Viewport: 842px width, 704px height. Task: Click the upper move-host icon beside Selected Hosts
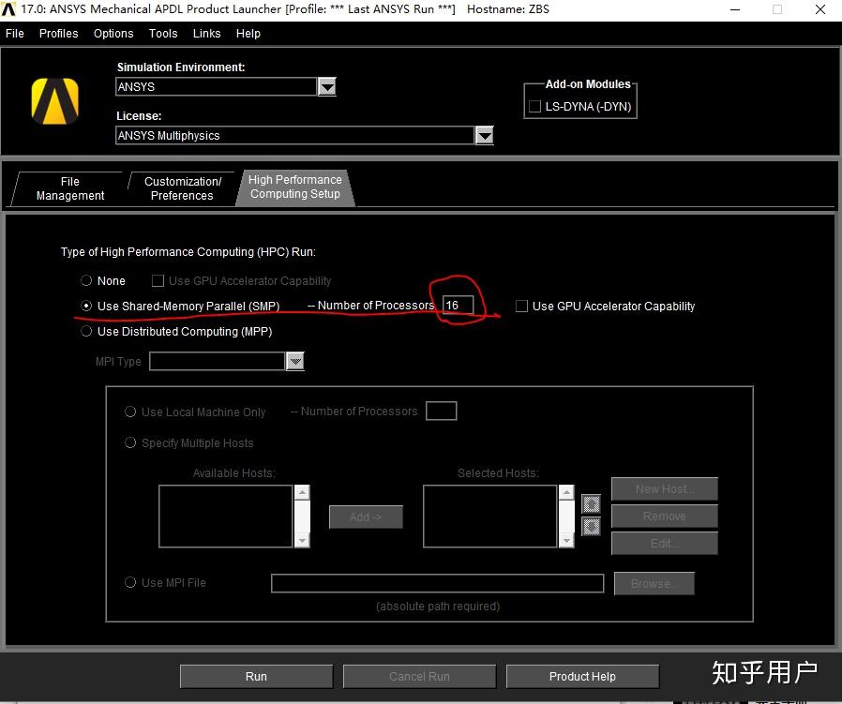click(591, 504)
